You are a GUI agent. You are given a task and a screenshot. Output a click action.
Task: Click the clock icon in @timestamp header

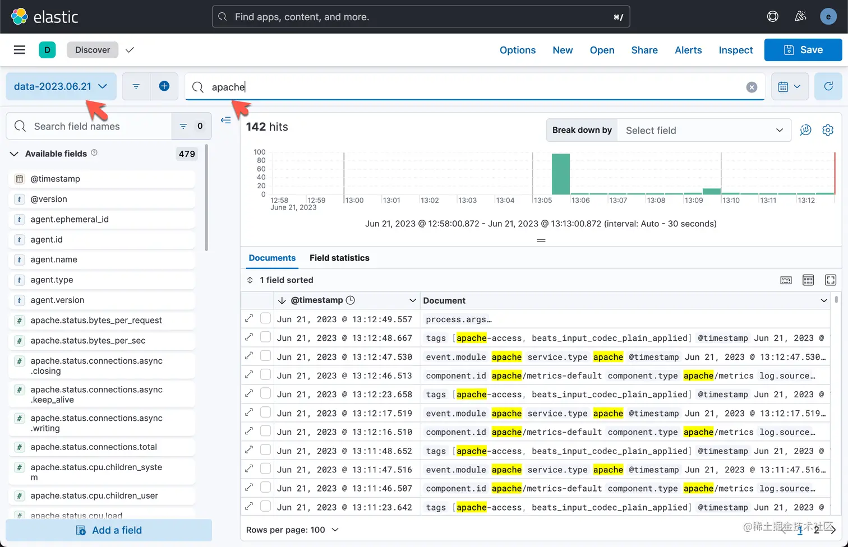(x=351, y=300)
